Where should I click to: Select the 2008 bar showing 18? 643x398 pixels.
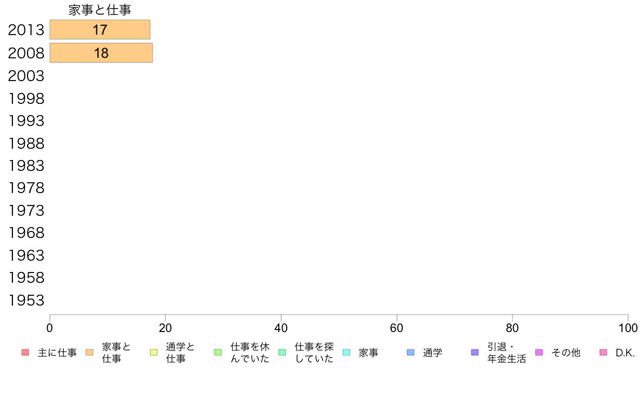point(101,53)
